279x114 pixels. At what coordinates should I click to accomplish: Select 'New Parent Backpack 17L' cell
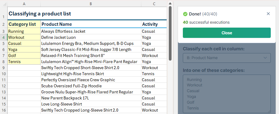coord(91,98)
